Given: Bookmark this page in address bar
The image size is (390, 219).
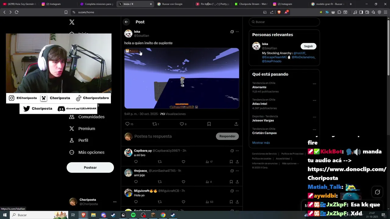Looking at the screenshot, I should click(66, 12).
